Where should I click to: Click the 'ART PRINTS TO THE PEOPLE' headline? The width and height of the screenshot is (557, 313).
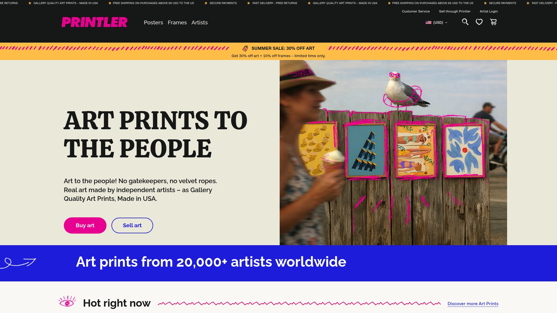[x=155, y=134]
